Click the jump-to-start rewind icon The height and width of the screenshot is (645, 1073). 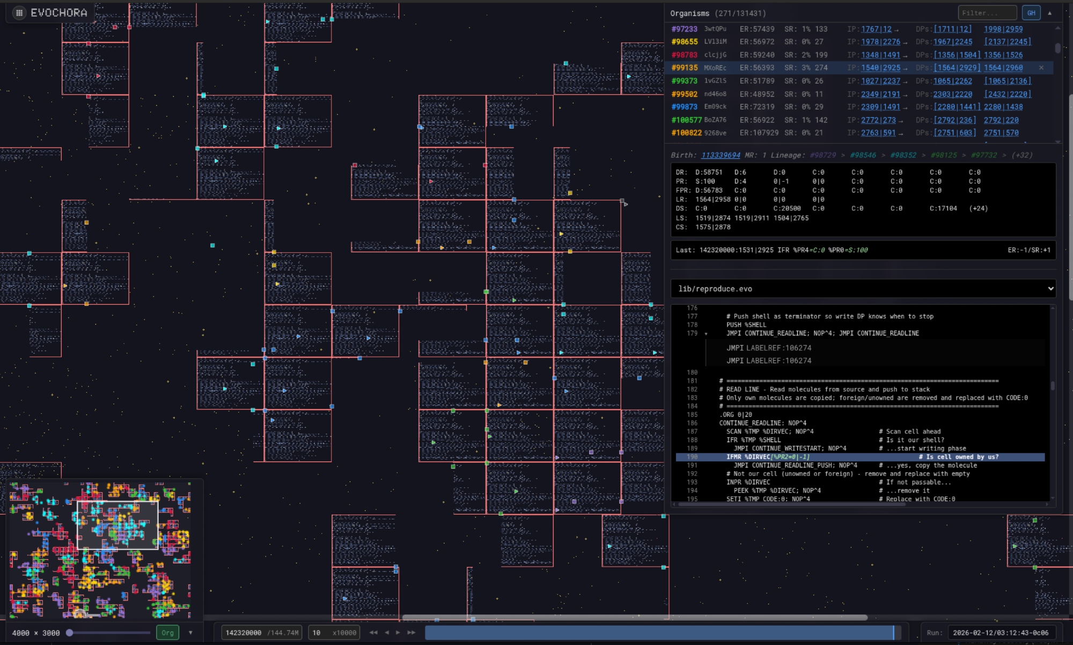click(x=373, y=633)
